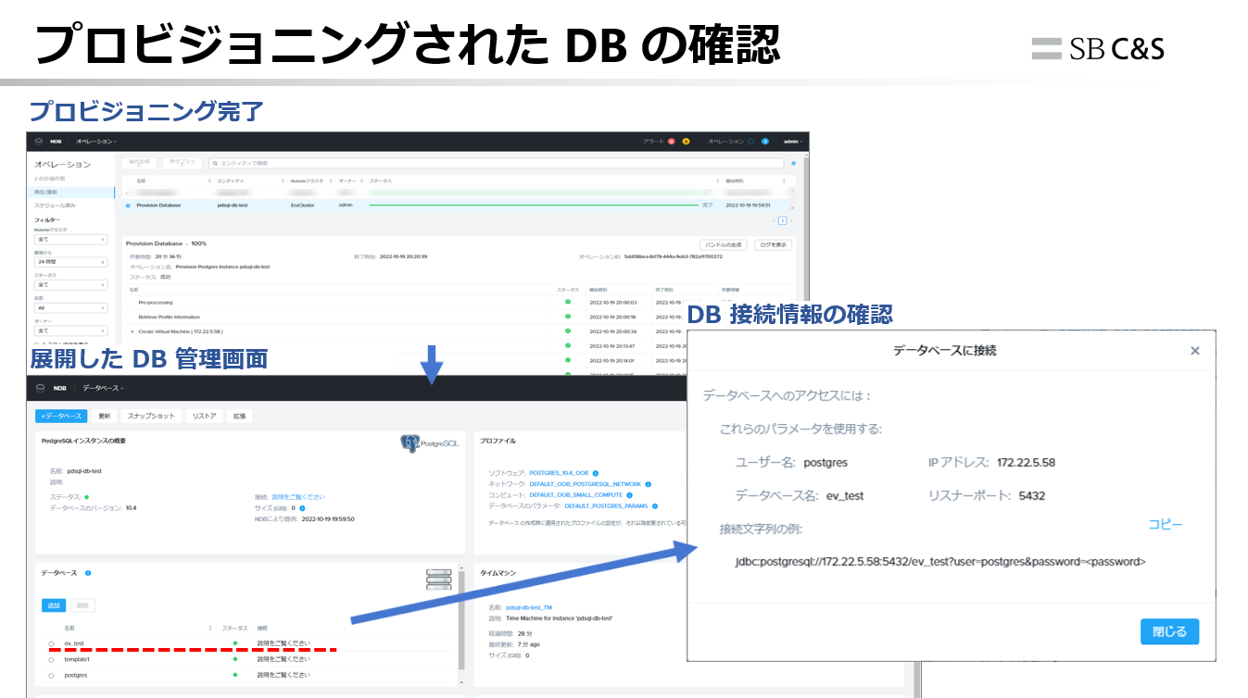1248x698 pixels.
Task: Close the データベースに接続 dialog with X
Action: click(1195, 351)
